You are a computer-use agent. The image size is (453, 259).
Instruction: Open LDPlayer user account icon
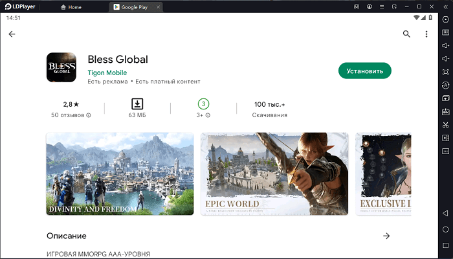coord(370,6)
